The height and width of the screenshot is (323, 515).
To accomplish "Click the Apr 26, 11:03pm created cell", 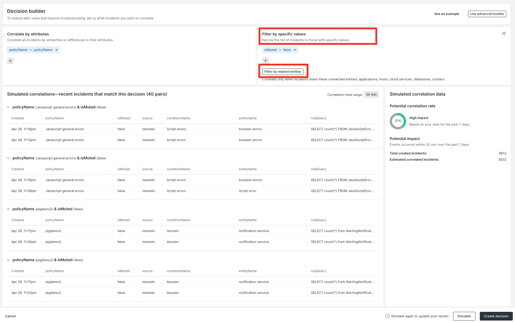I will click(24, 293).
